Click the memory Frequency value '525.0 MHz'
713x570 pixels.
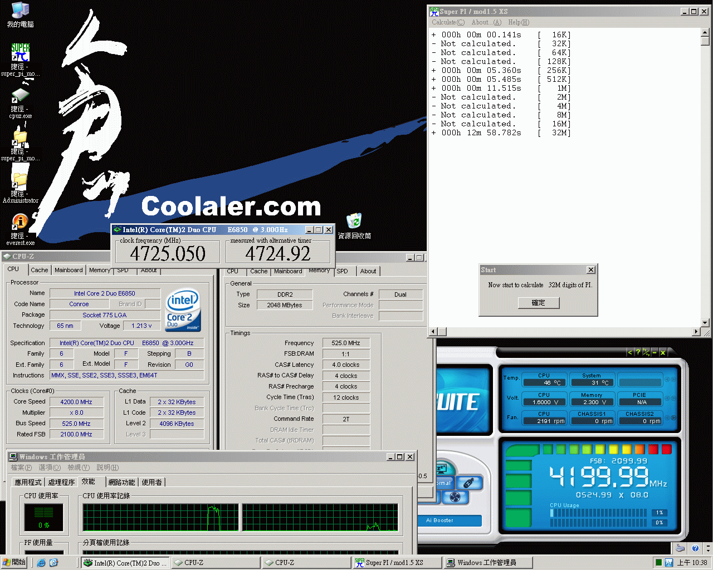(346, 343)
